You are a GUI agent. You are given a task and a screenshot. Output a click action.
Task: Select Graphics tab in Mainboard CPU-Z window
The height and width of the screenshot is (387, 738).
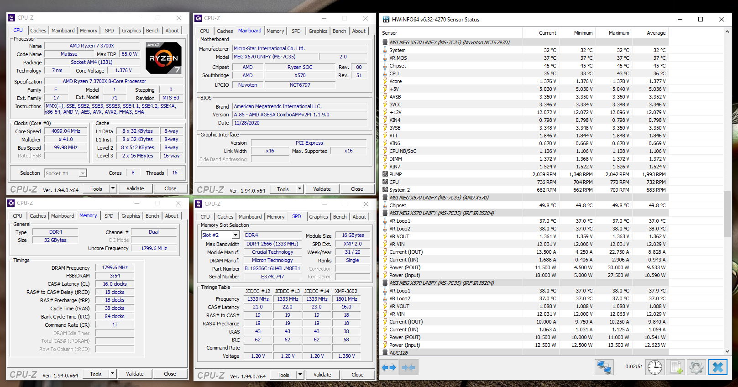318,31
